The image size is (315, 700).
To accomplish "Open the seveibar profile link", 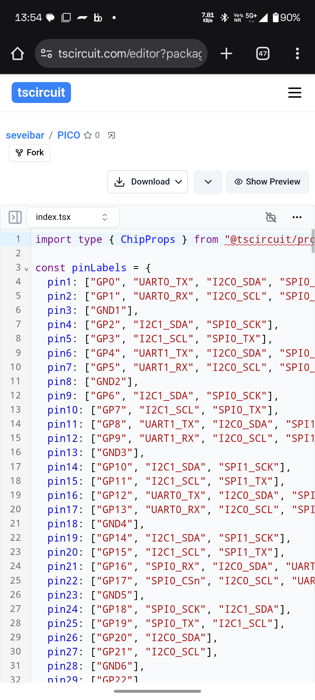I will pos(25,135).
